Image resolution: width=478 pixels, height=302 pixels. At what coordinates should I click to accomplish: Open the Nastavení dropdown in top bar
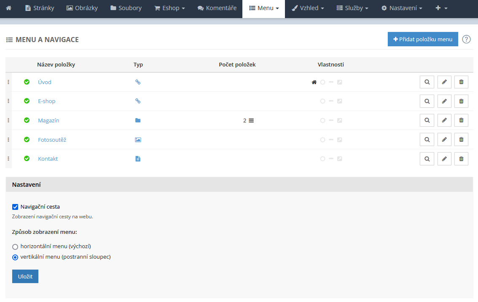coord(402,8)
